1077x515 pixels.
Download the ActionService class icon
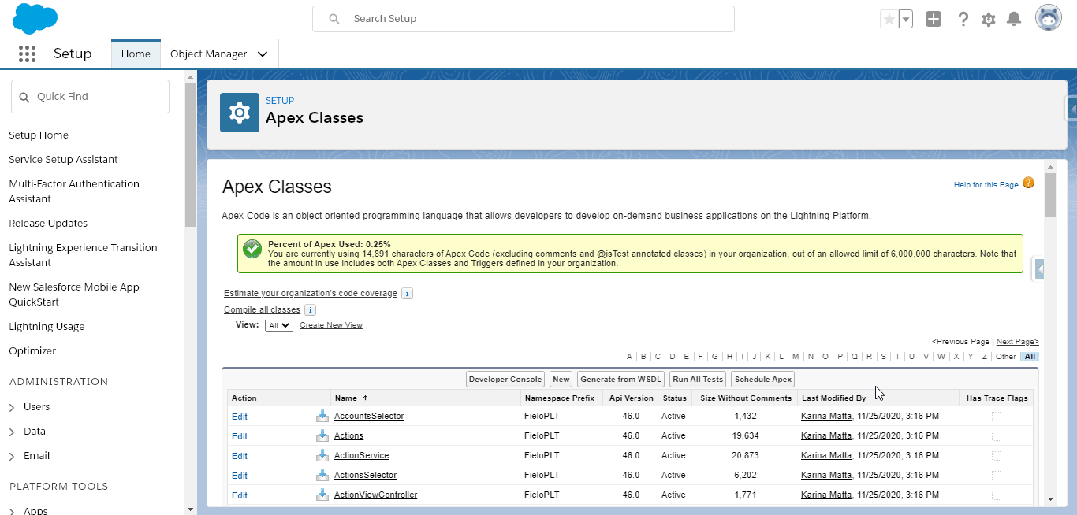322,455
